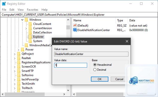The width and height of the screenshot is (158, 97).
Task: Expand the CurrentVersion tree node
Action: [x=26, y=29]
